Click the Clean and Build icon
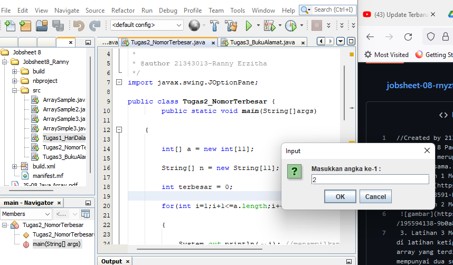Screen dimensions: 453x265 231,25
